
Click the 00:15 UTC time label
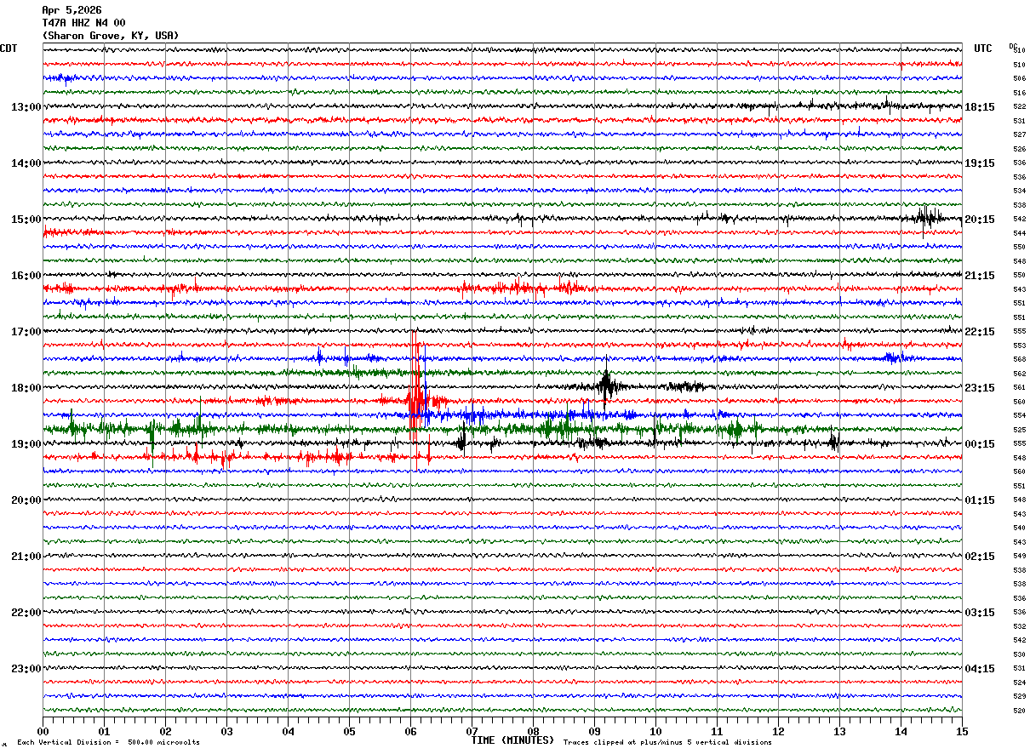tap(980, 444)
